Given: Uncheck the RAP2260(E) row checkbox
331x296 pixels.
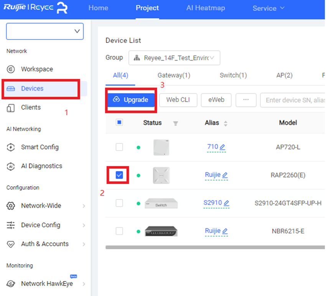Looking at the screenshot, I should 119,175.
